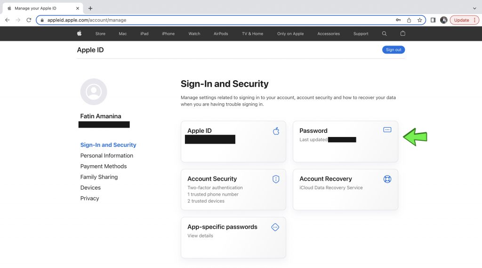Open the iPad menu

(x=145, y=34)
